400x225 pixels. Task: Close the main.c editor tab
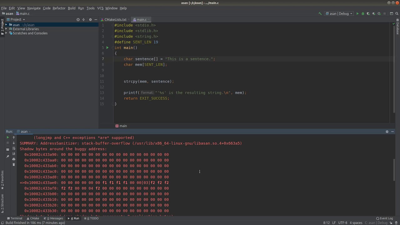(149, 20)
